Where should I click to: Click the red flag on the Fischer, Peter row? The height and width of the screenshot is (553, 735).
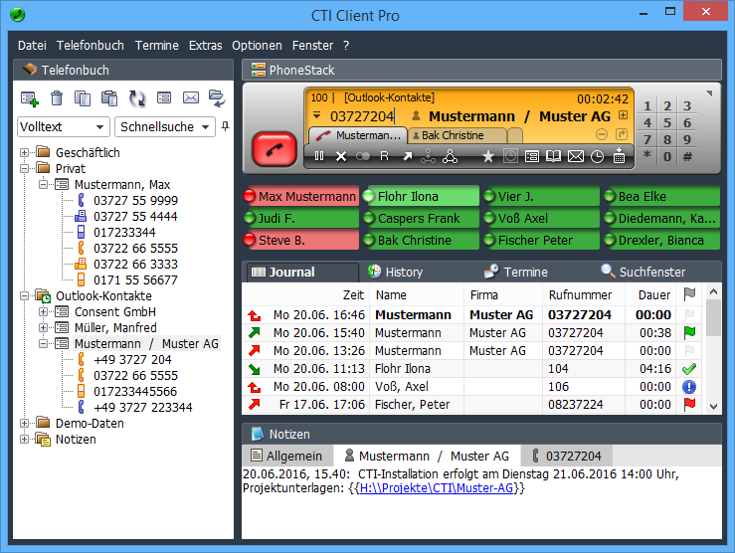click(x=688, y=405)
